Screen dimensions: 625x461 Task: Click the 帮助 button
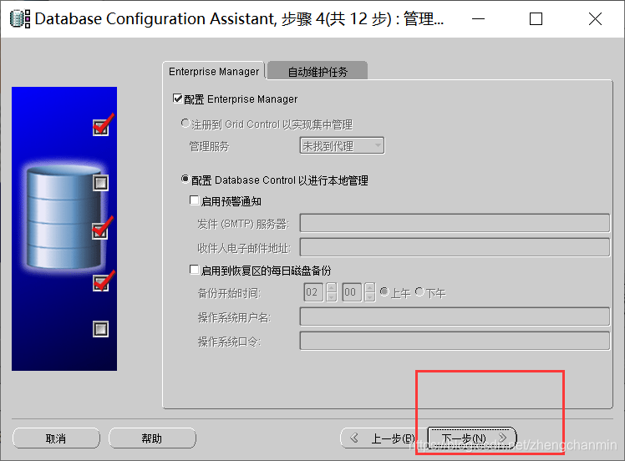click(152, 438)
